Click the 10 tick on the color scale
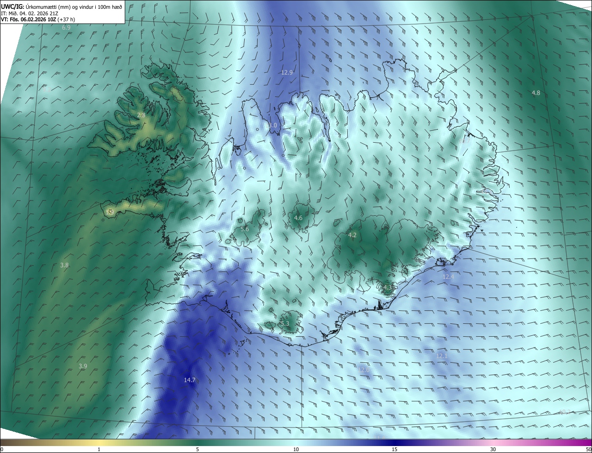The height and width of the screenshot is (453, 592). point(296,449)
